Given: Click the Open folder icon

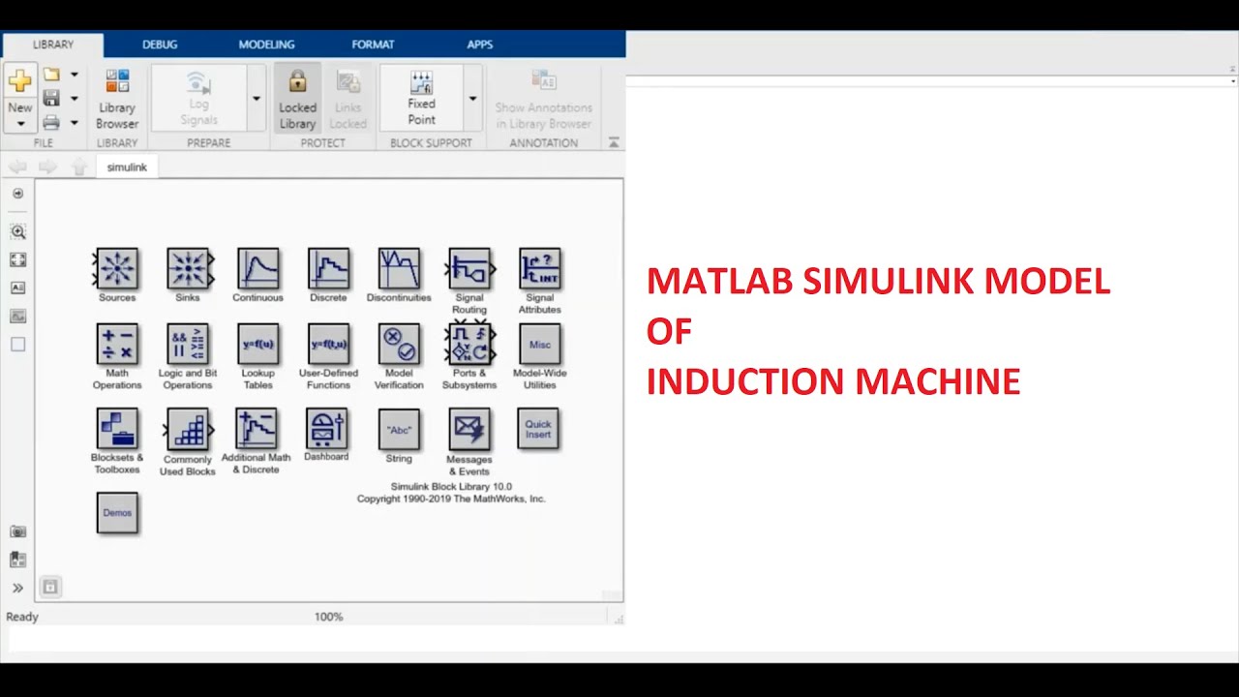Looking at the screenshot, I should tap(51, 75).
